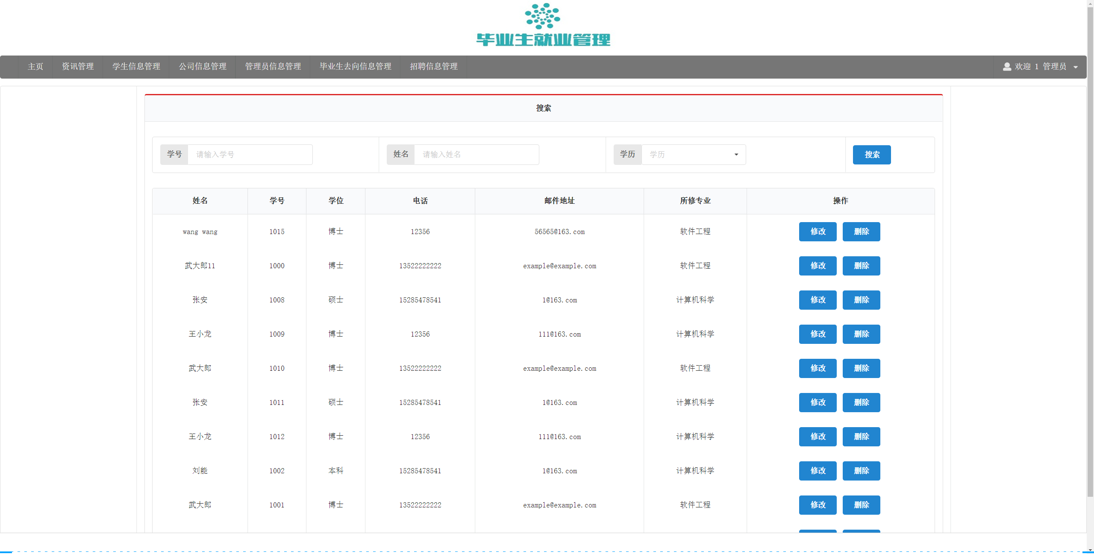The width and height of the screenshot is (1094, 554).
Task: Click the blue 搜索 button
Action: click(872, 155)
